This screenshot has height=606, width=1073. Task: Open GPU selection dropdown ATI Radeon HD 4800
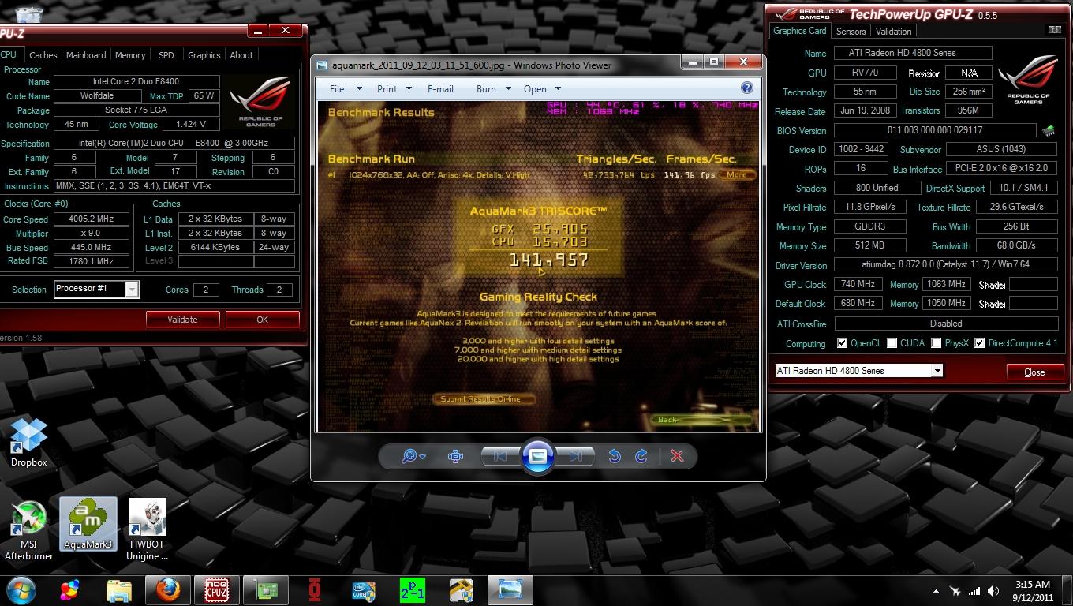coord(858,371)
